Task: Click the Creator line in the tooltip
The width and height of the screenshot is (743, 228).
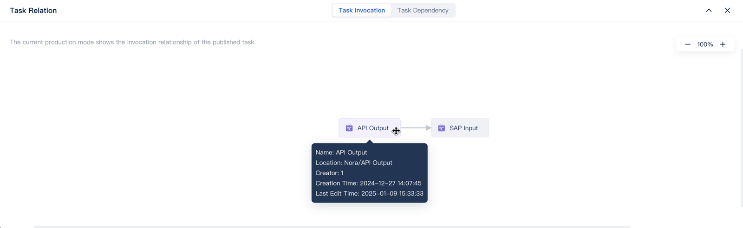Action: pos(330,173)
